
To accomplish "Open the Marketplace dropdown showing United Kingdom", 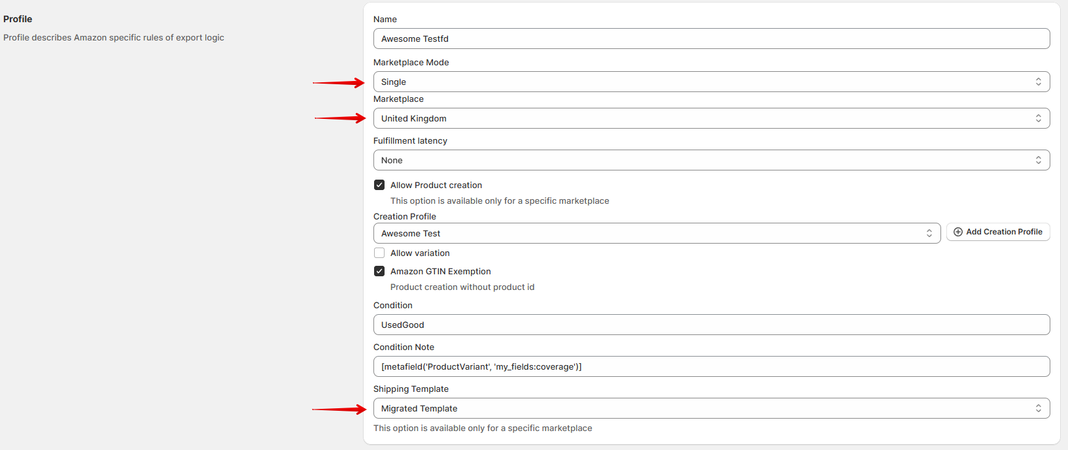I will coord(712,118).
